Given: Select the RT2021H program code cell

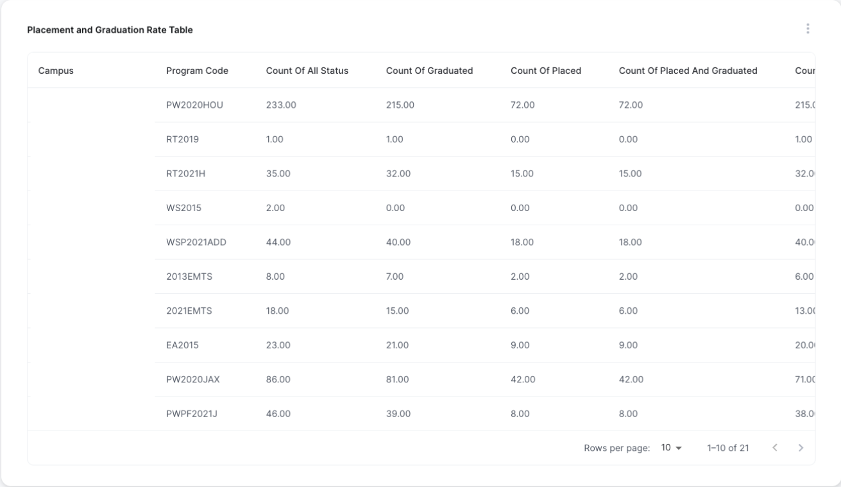Looking at the screenshot, I should point(185,174).
